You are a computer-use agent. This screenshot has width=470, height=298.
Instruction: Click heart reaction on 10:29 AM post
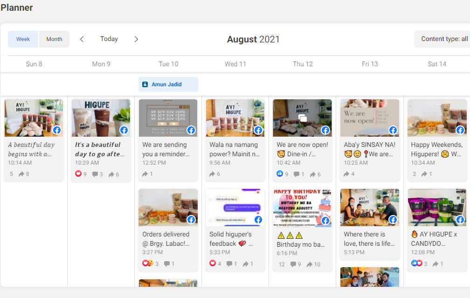click(78, 173)
